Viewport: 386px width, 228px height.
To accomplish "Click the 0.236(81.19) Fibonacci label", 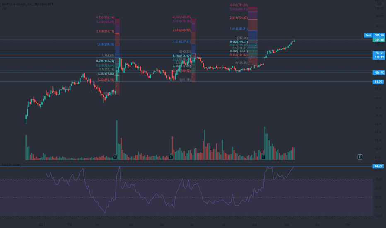I will (x=106, y=80).
